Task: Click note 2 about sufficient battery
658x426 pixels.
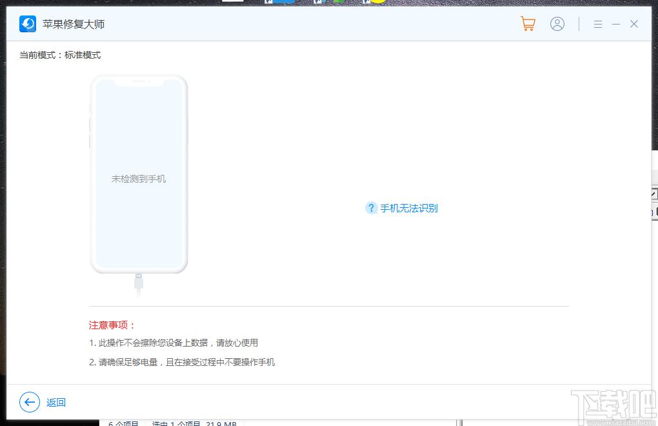Action: tap(182, 362)
